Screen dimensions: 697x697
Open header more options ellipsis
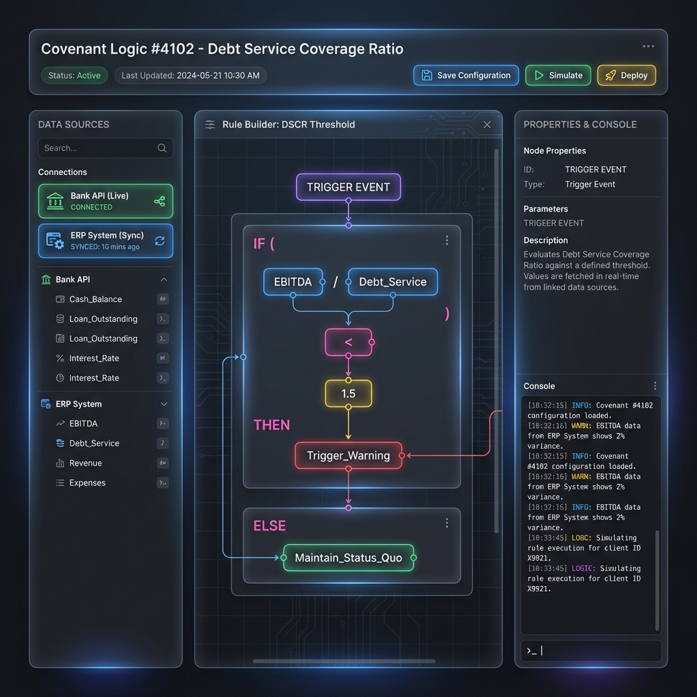coord(648,46)
